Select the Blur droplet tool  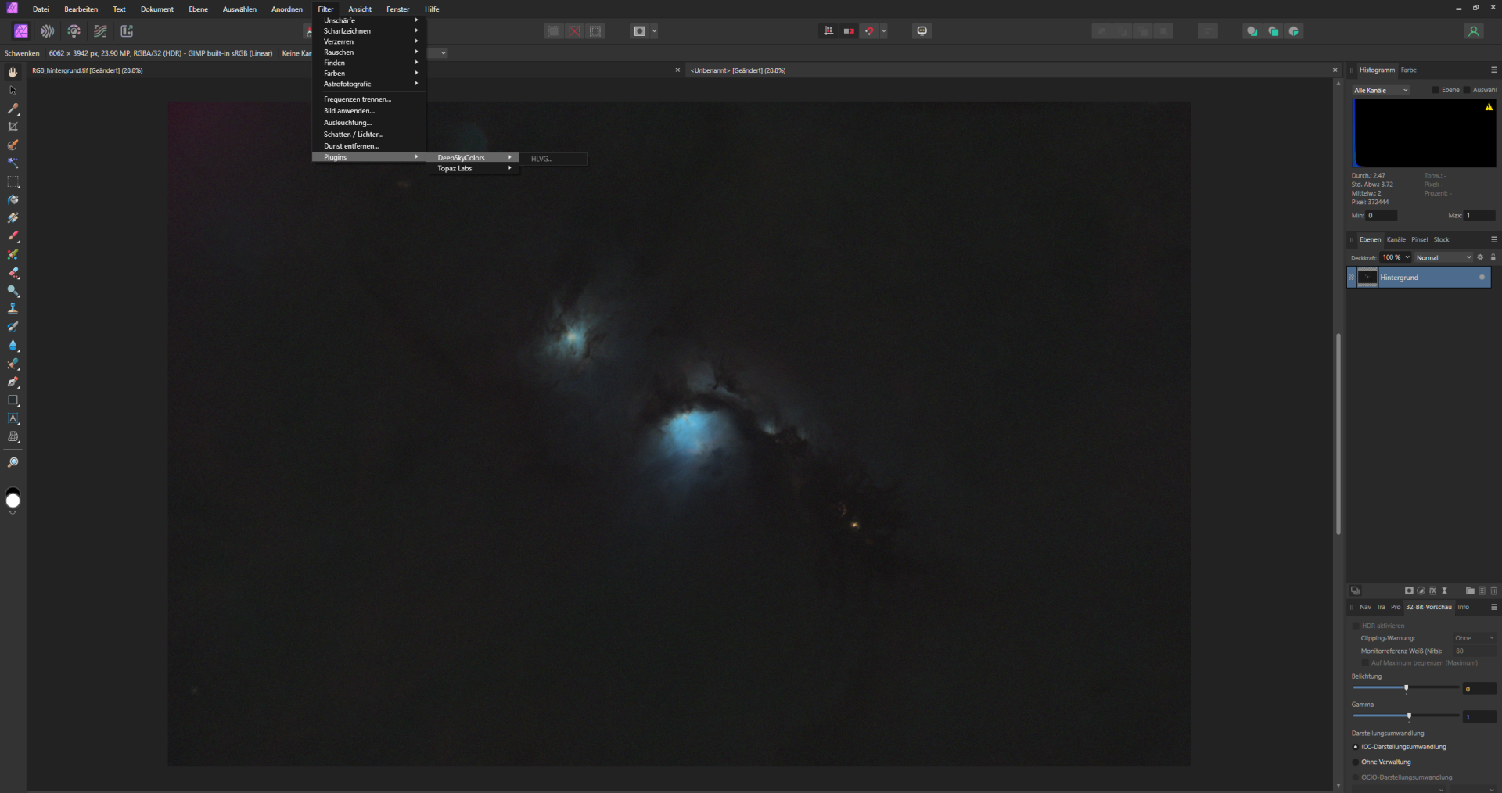(x=13, y=346)
